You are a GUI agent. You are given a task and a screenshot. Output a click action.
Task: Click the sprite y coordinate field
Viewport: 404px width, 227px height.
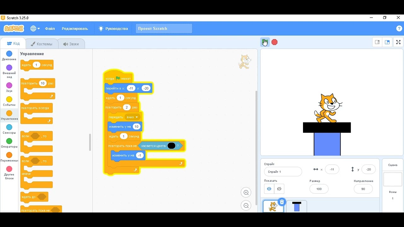(368, 169)
